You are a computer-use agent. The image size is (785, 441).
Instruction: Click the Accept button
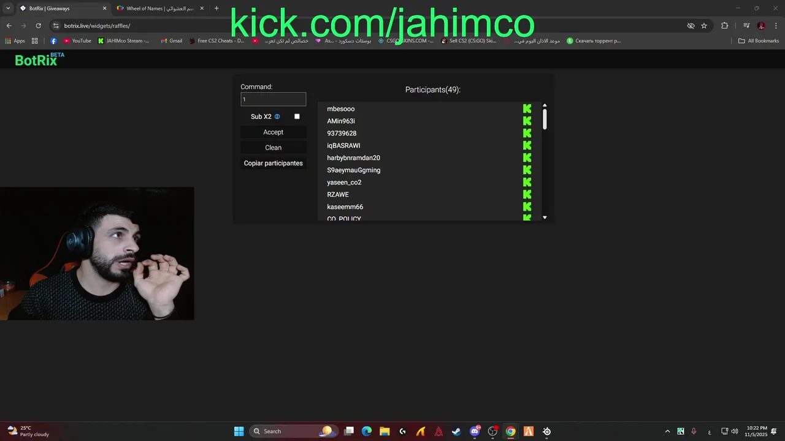coord(273,132)
